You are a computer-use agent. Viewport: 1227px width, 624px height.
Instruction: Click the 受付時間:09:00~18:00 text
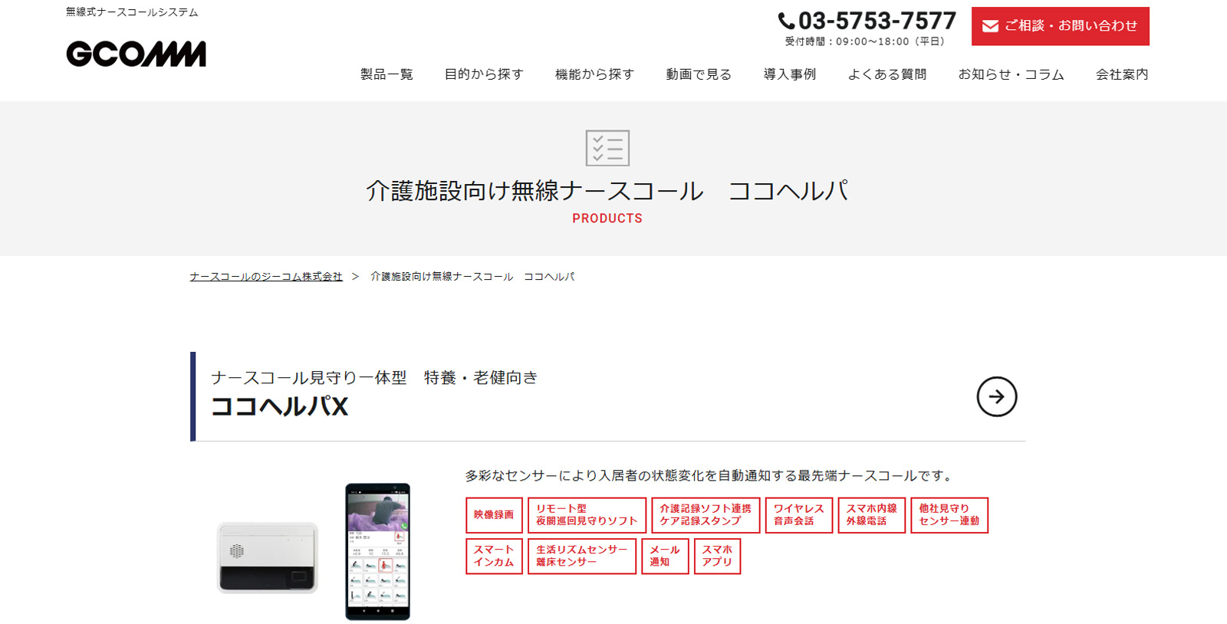pos(865,41)
